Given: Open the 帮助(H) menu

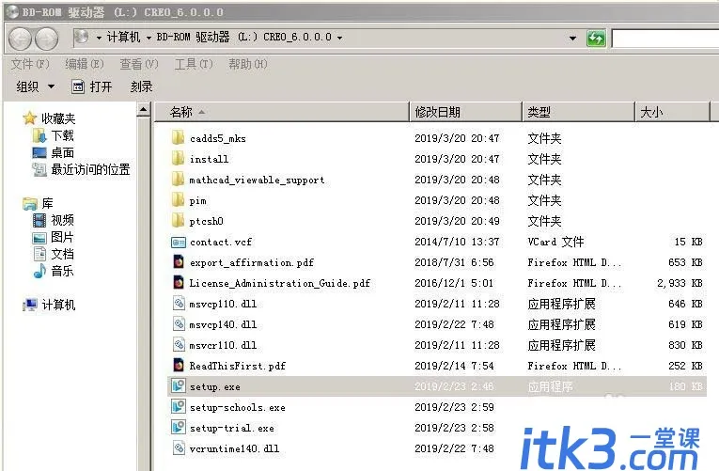Looking at the screenshot, I should [248, 64].
